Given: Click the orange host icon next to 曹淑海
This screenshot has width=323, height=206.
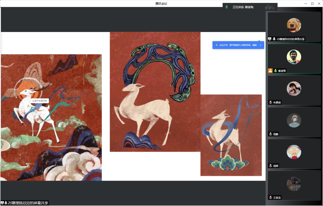Looking at the screenshot, I should (x=270, y=71).
